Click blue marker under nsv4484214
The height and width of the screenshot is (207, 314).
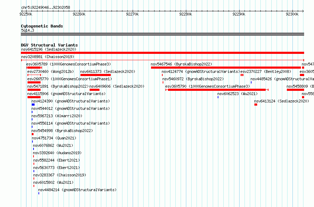(x=39, y=193)
